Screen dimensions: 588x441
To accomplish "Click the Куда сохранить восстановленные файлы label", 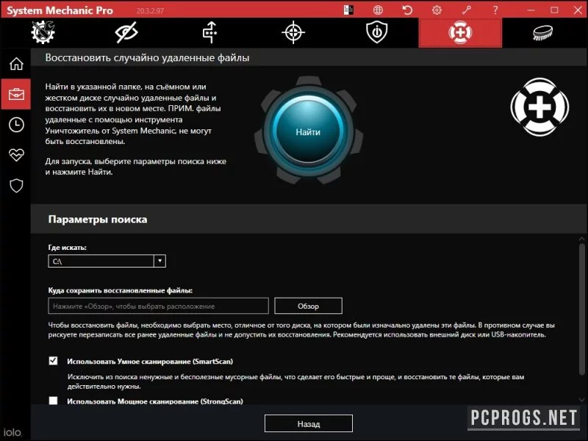I will pos(120,290).
